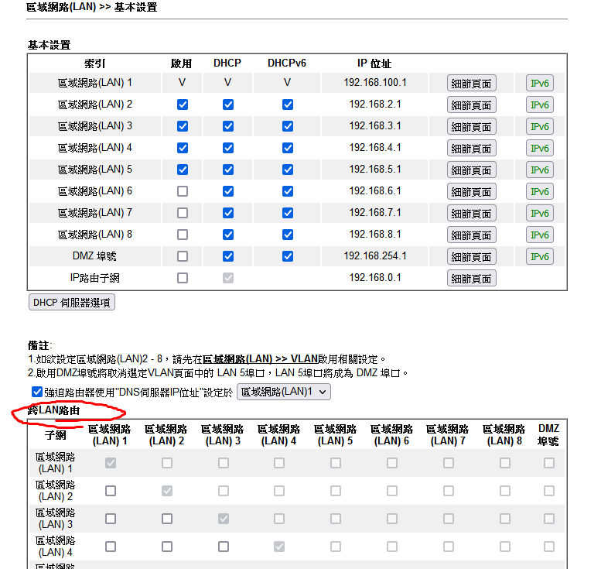The width and height of the screenshot is (601, 569).
Task: Click IPv6 button for LAN 2
Action: (x=540, y=105)
